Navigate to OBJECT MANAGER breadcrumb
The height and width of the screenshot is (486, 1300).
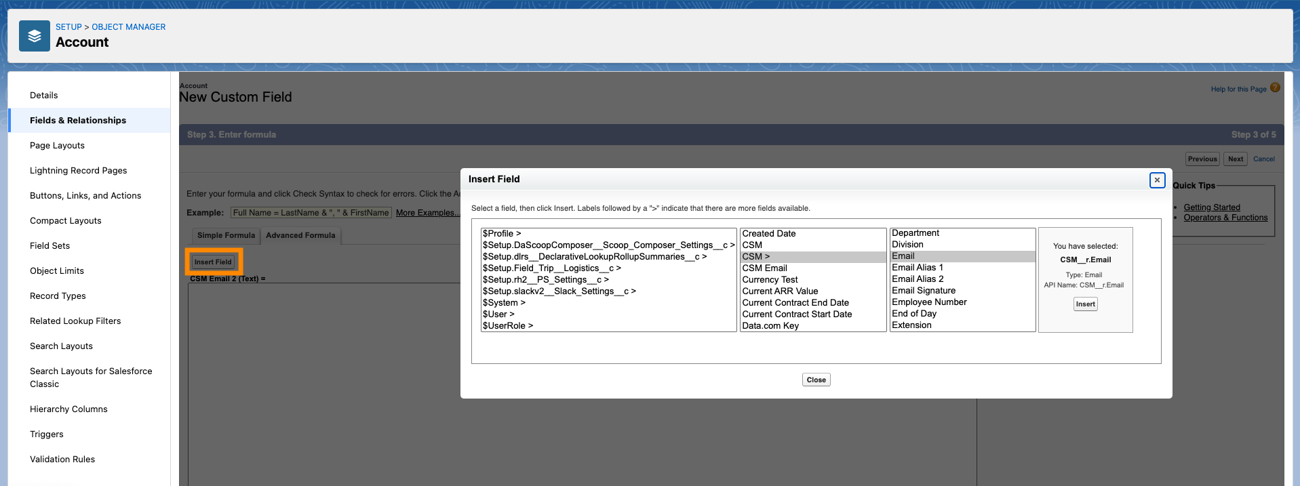pos(129,27)
